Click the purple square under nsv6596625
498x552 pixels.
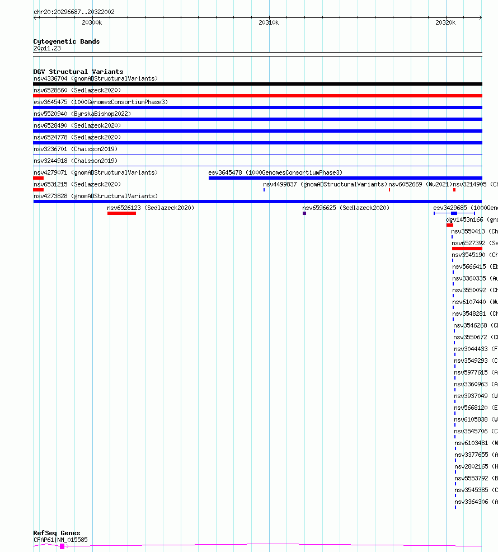[x=304, y=213]
